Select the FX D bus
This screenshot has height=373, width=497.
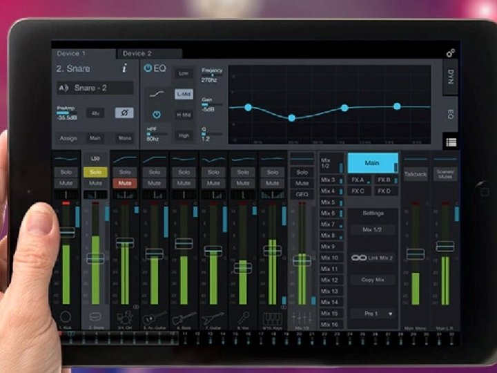click(x=386, y=191)
